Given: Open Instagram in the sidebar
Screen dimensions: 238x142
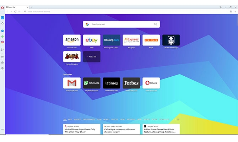Looking at the screenshot, I should (2, 42).
